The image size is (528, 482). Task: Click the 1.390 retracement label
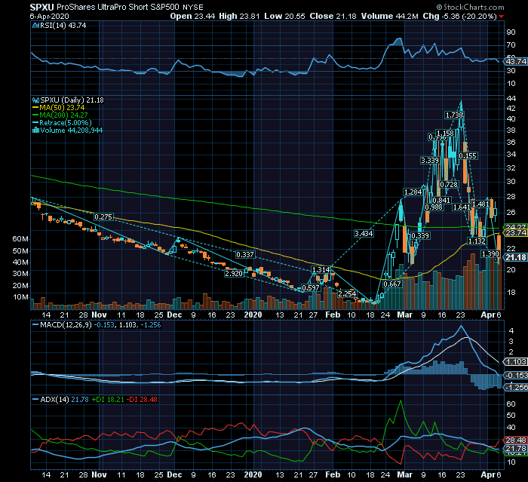[x=490, y=253]
